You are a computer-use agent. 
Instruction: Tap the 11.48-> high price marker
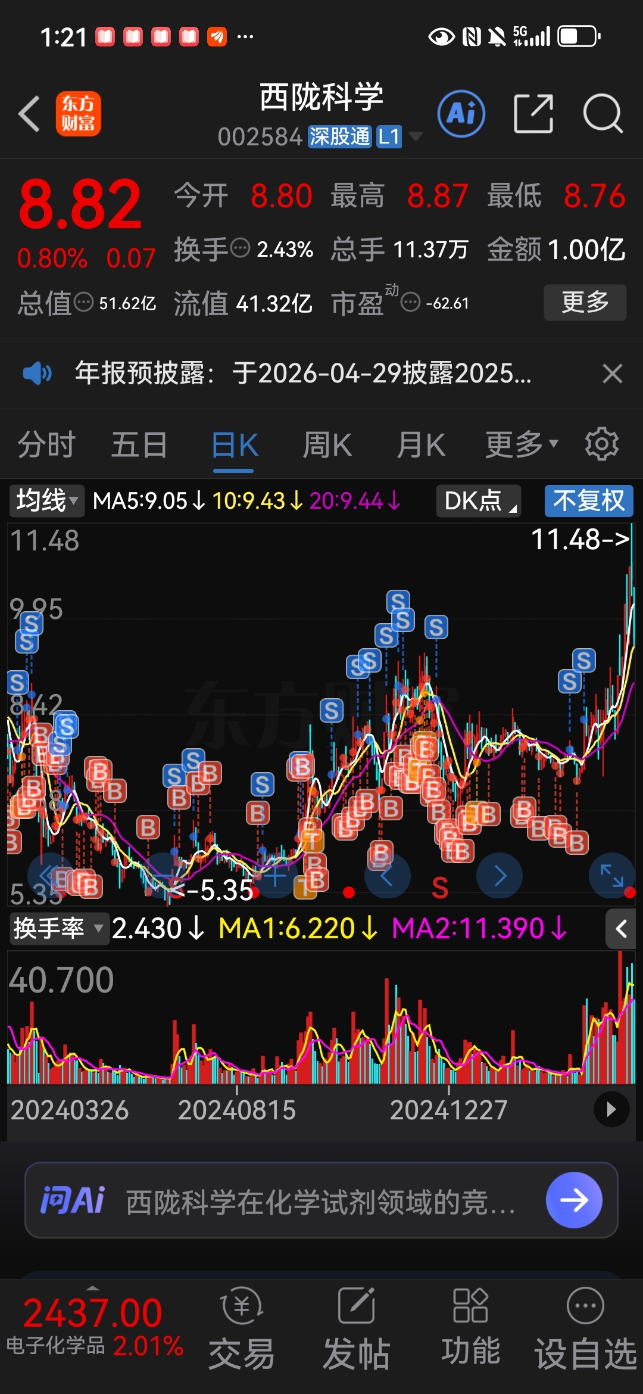(580, 540)
